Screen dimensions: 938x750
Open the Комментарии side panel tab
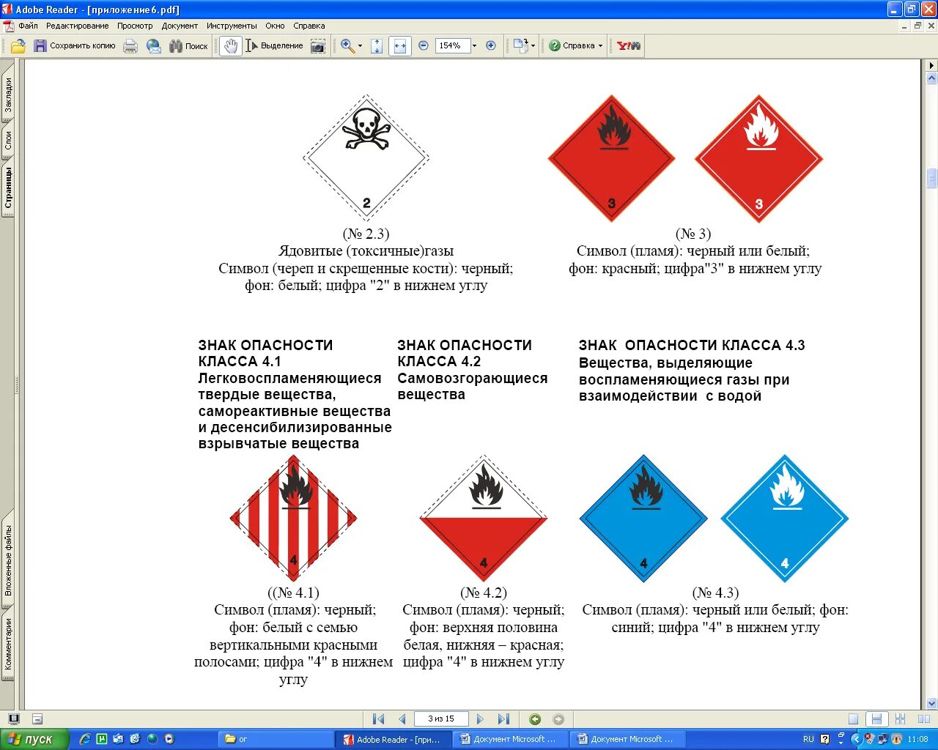click(7, 645)
